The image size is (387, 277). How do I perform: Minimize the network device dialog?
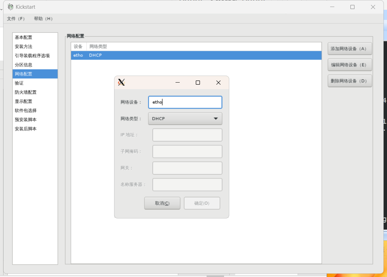click(178, 83)
